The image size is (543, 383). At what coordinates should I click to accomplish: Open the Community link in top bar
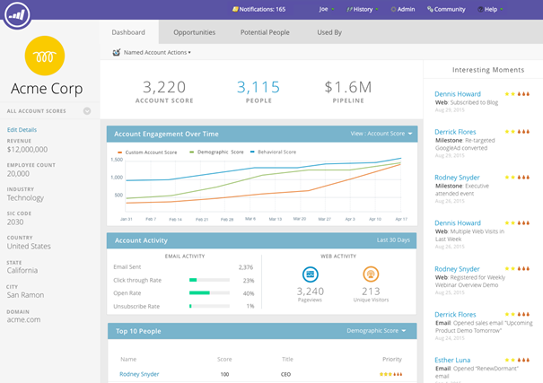pyautogui.click(x=446, y=9)
